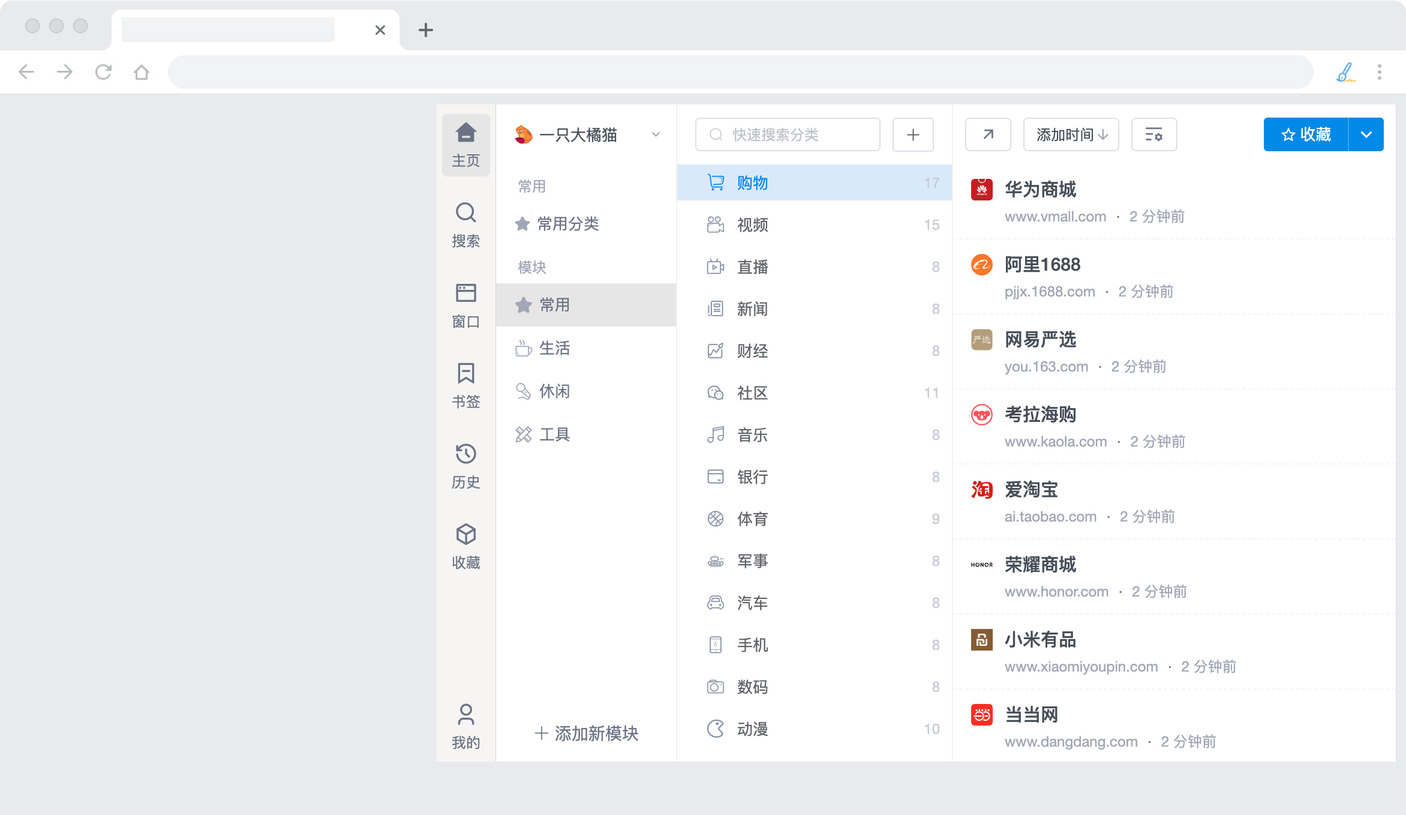Image resolution: width=1406 pixels, height=815 pixels.
Task: Select the 视频 category
Action: (814, 224)
